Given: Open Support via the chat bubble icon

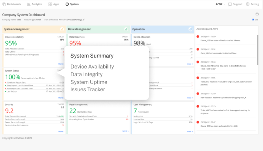Looking at the screenshot, I should (x=230, y=4).
